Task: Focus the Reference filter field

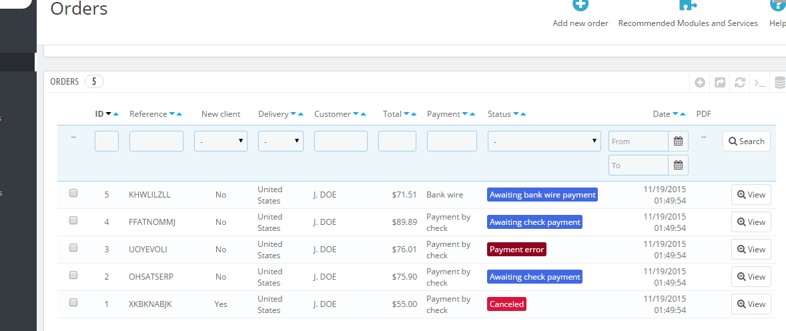Action: [156, 141]
